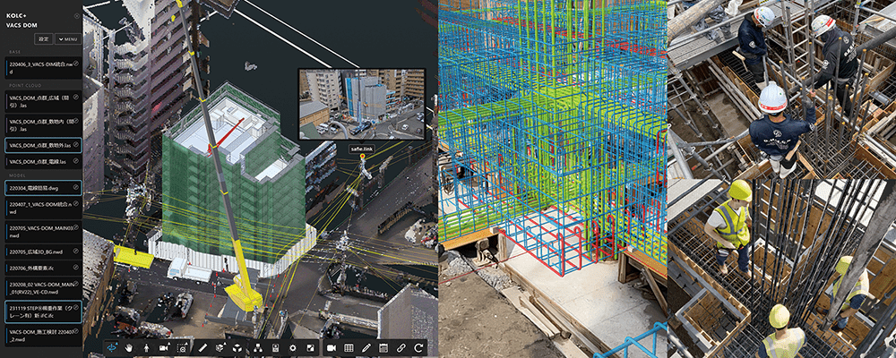Image resolution: width=896 pixels, height=358 pixels.
Task: Open the street camera preview thumbnail
Action: tap(361, 104)
